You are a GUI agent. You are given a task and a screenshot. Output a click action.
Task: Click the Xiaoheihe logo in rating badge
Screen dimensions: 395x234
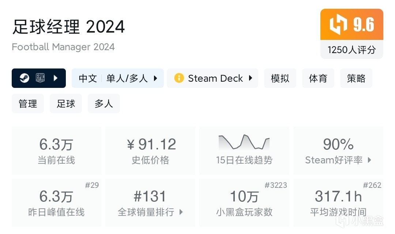(338, 25)
